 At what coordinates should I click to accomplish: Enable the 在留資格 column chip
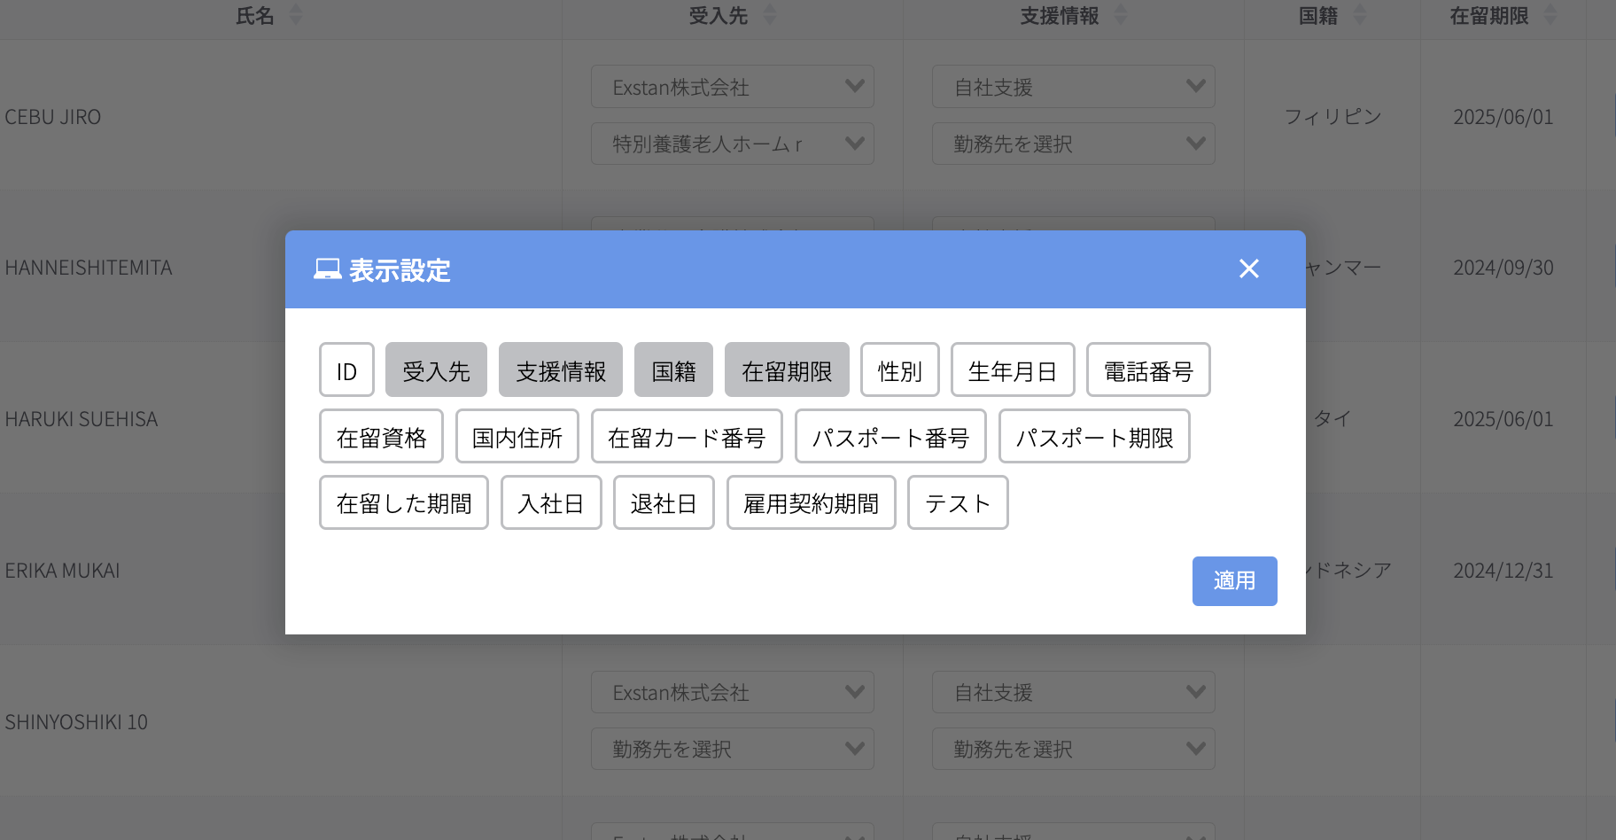(x=381, y=437)
